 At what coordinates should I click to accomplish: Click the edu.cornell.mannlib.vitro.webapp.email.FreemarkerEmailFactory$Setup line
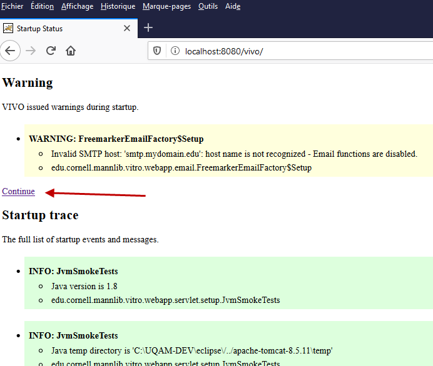click(181, 167)
